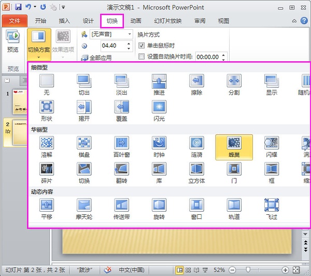Increase the auto-advance time stepper 00:00.00
311x276 pixels.
click(223, 55)
